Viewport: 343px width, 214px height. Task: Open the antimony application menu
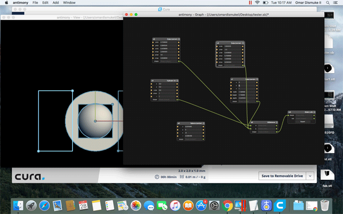pos(20,3)
